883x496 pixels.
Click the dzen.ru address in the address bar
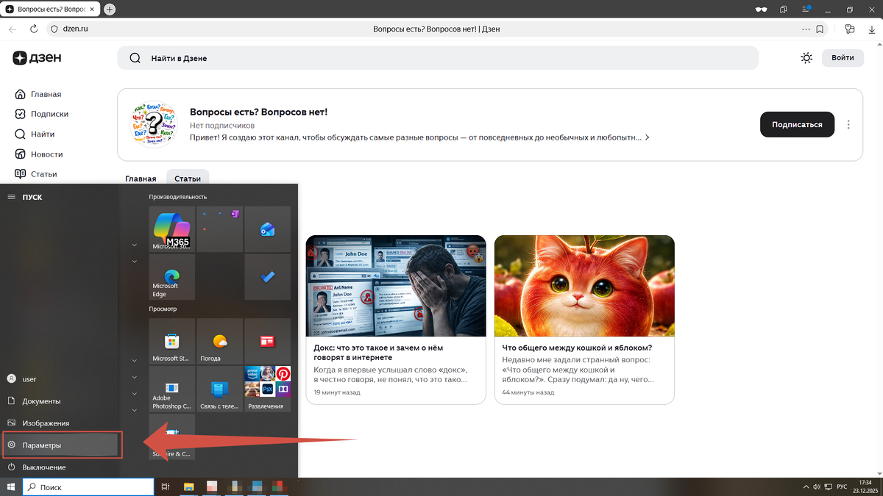click(x=76, y=29)
